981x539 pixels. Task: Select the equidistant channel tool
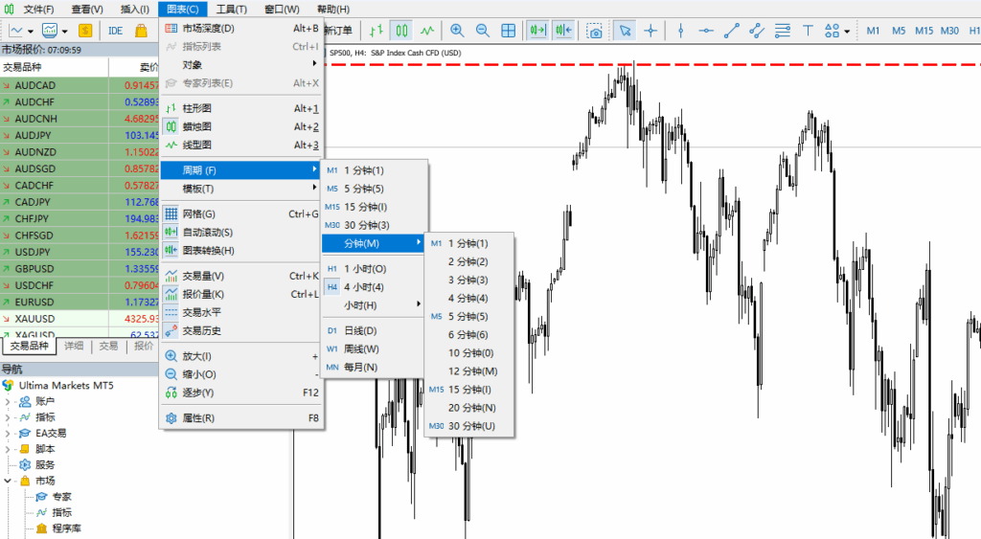tap(757, 30)
